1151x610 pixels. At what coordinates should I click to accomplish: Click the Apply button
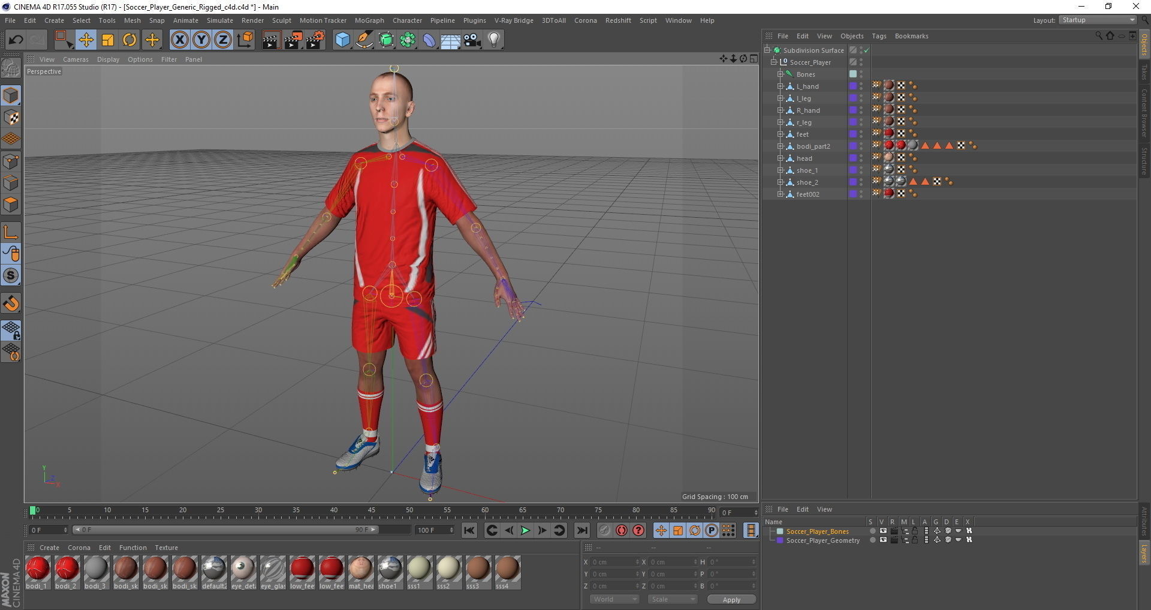(731, 599)
